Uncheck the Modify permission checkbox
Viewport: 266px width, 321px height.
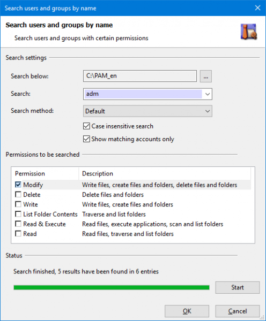[x=18, y=185]
